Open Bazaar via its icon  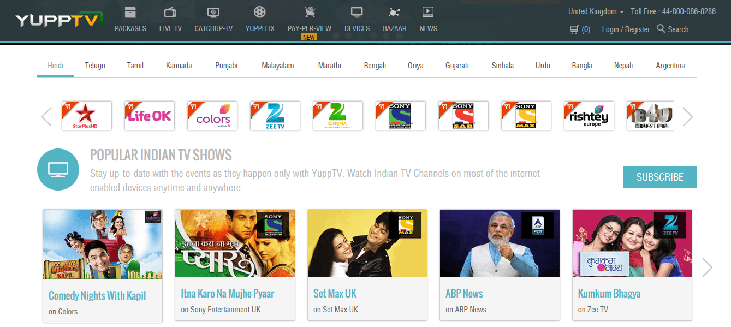pos(394,12)
